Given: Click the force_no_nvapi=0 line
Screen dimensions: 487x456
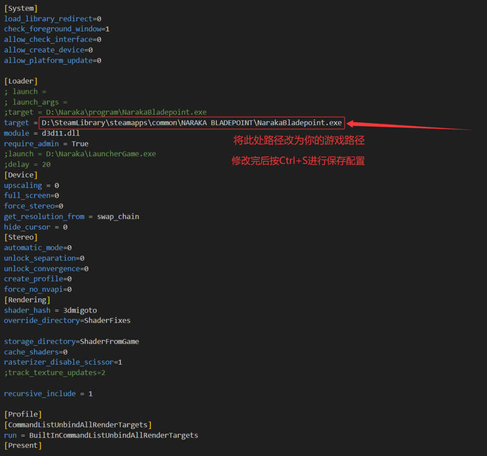Looking at the screenshot, I should tap(38, 290).
